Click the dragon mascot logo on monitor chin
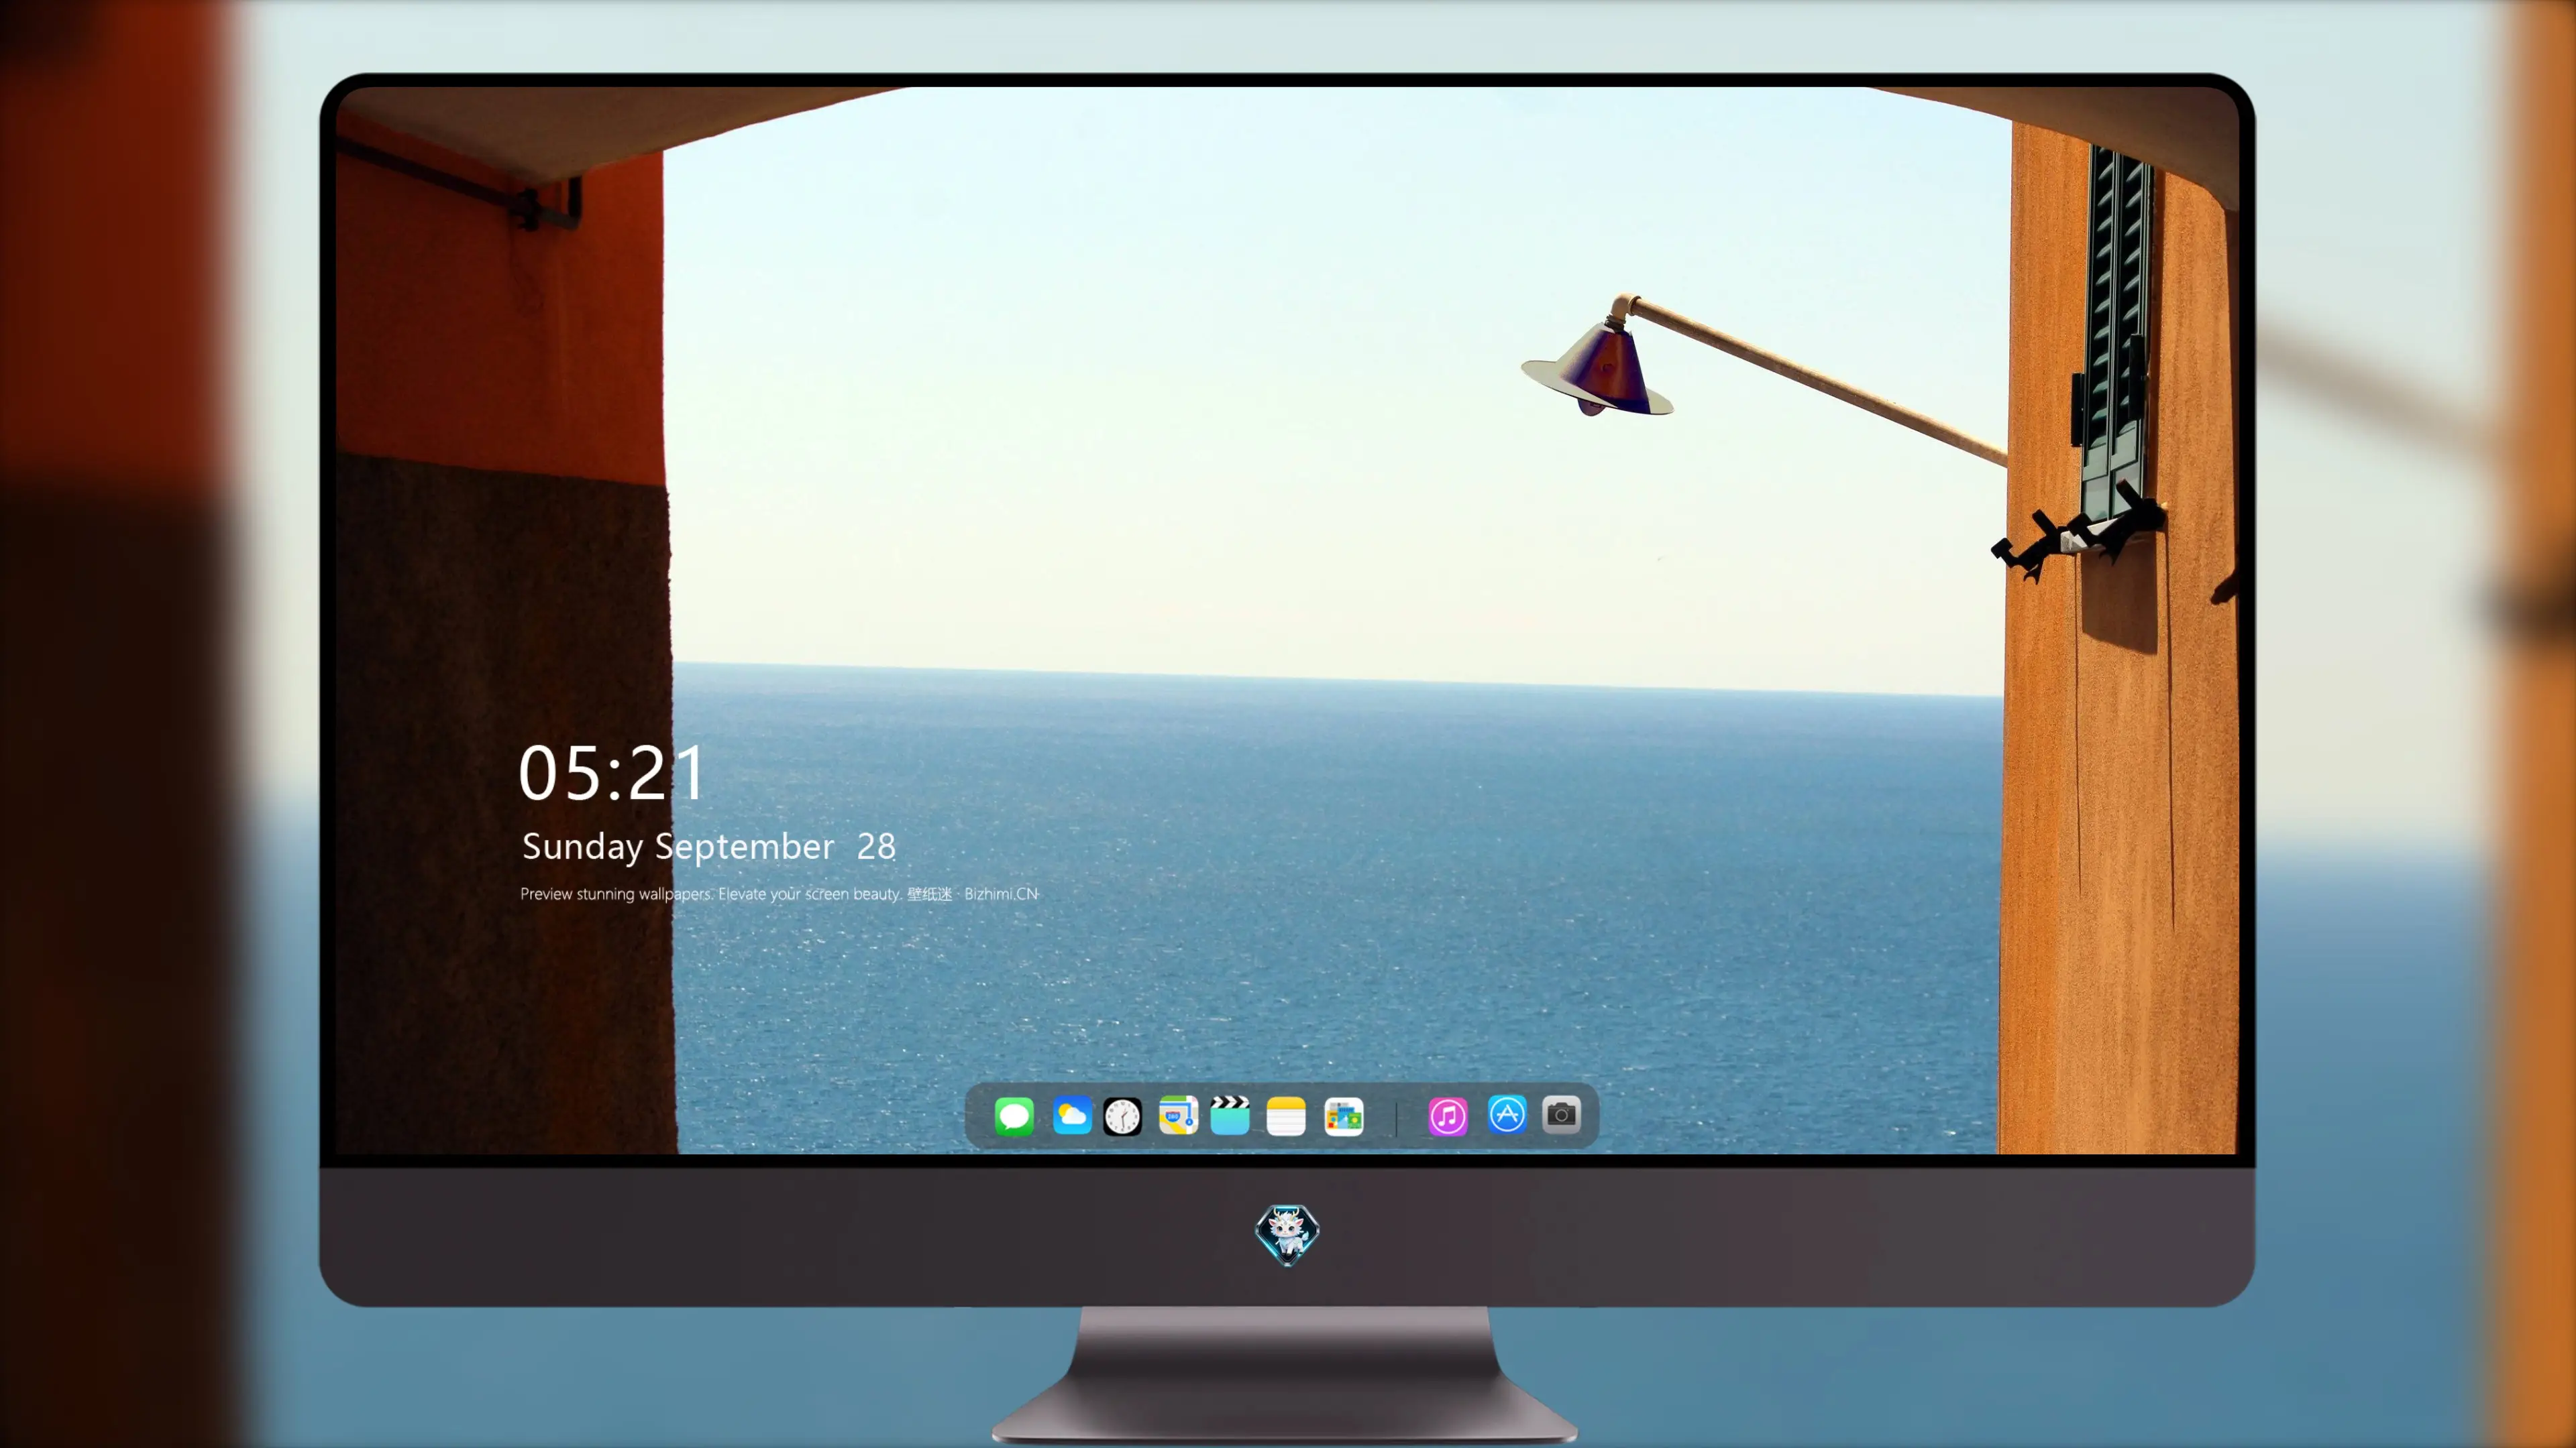This screenshot has height=1448, width=2576. tap(1287, 1235)
